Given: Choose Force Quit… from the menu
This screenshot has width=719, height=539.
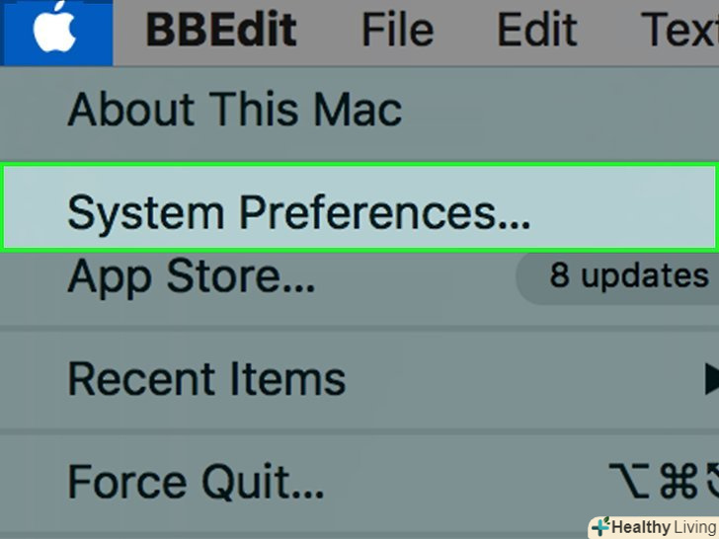Looking at the screenshot, I should (x=196, y=482).
